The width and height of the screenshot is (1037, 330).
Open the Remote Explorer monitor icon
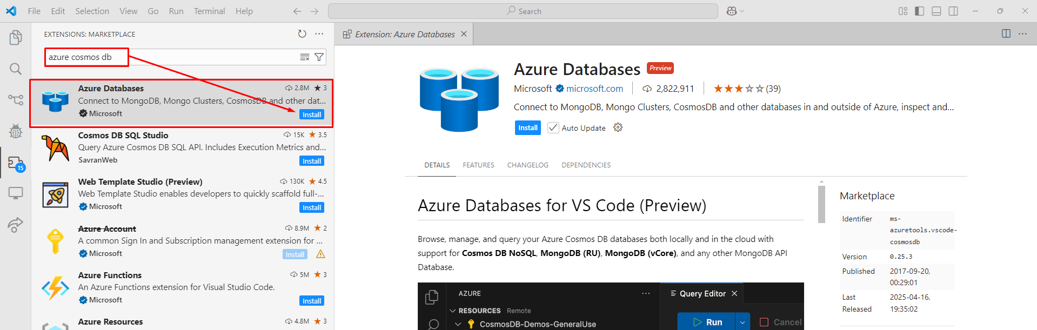(16, 193)
